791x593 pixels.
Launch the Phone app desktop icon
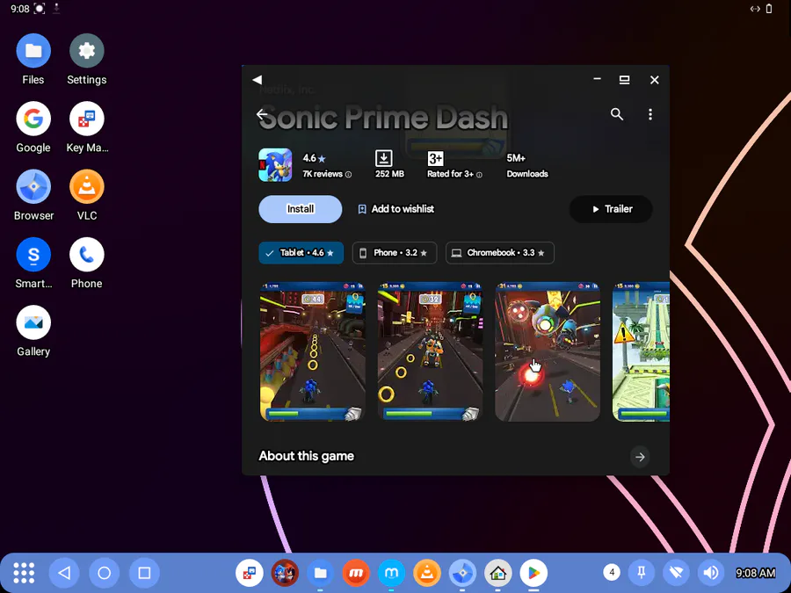point(87,255)
